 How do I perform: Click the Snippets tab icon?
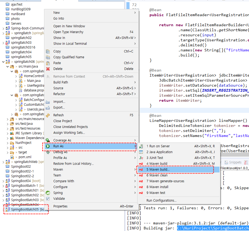tap(226, 162)
